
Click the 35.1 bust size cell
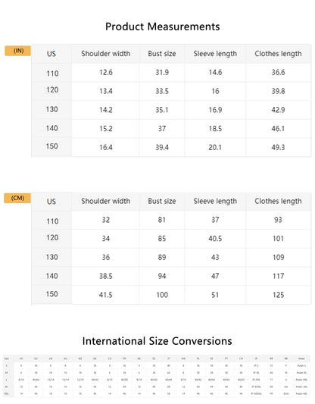(x=162, y=110)
